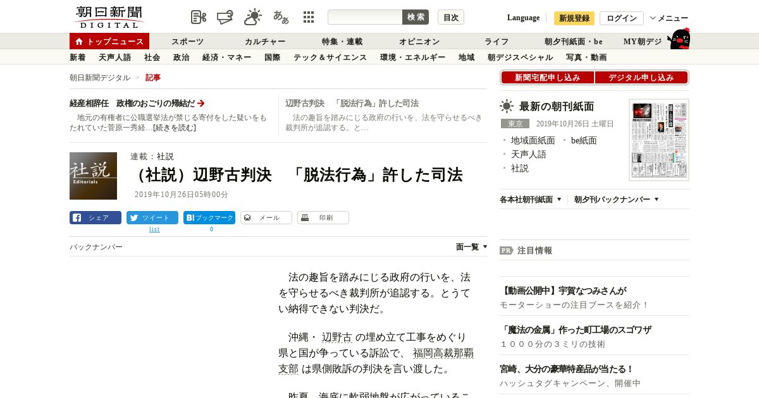The image size is (759, 398).
Task: Open the scrapbook clipping icon
Action: click(199, 17)
